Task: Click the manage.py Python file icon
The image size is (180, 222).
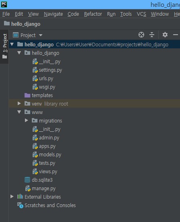Action: 28,189
